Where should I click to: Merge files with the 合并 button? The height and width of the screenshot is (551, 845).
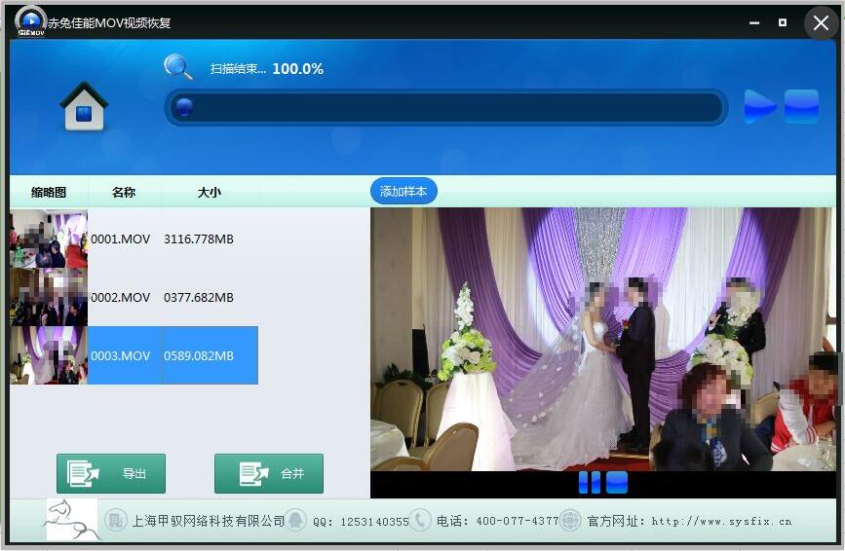[269, 473]
